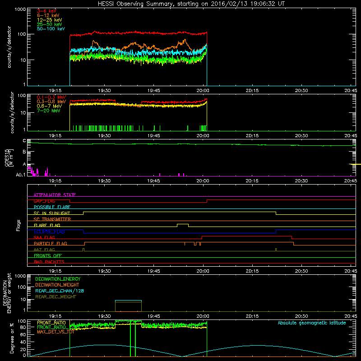Screen dimensions: 361x361
Task: Click the 0.8-7 MeV legend label
Action: 49,106
